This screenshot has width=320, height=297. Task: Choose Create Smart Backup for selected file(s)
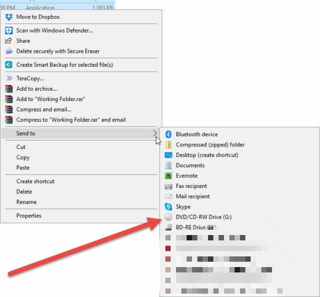[81, 65]
